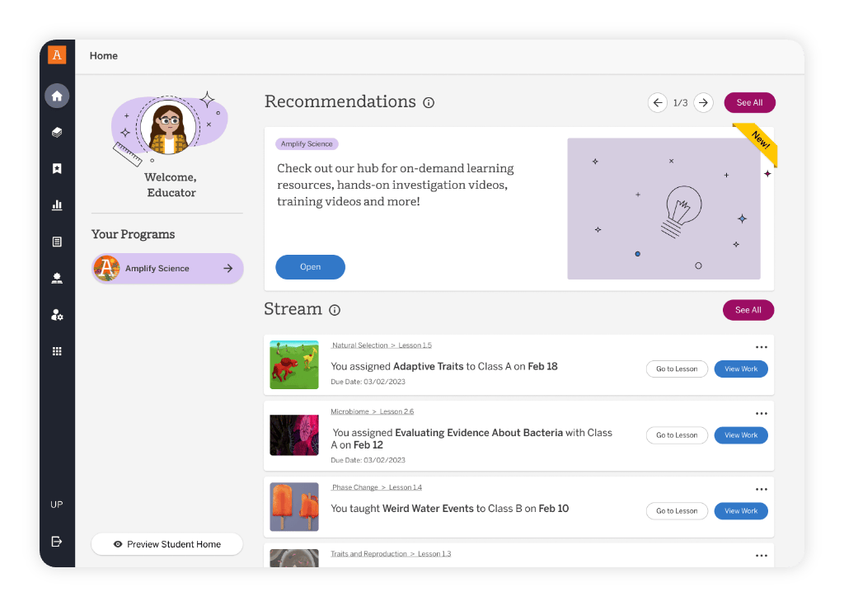Click the Adaptive Traits animal thumbnail
The width and height of the screenshot is (844, 606).
[x=294, y=365]
